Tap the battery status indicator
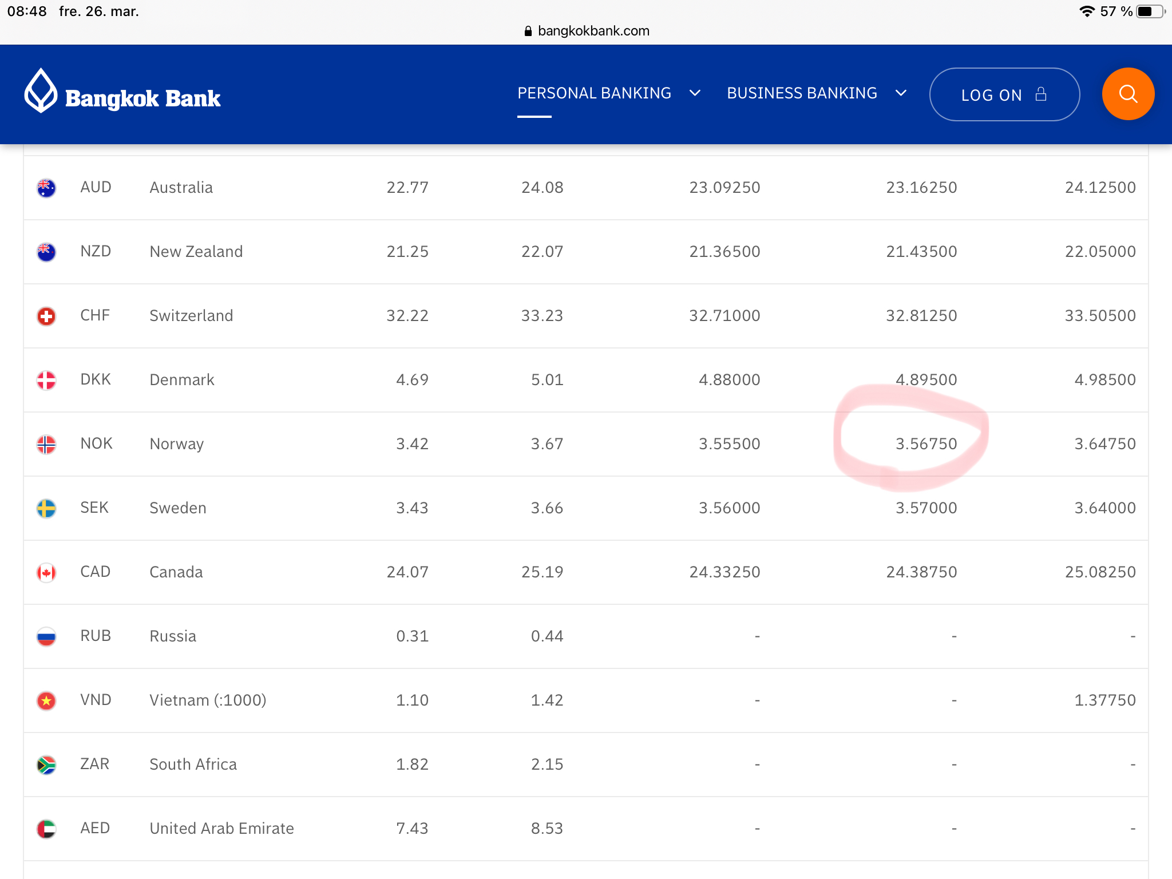The width and height of the screenshot is (1172, 879). pyautogui.click(x=1150, y=11)
